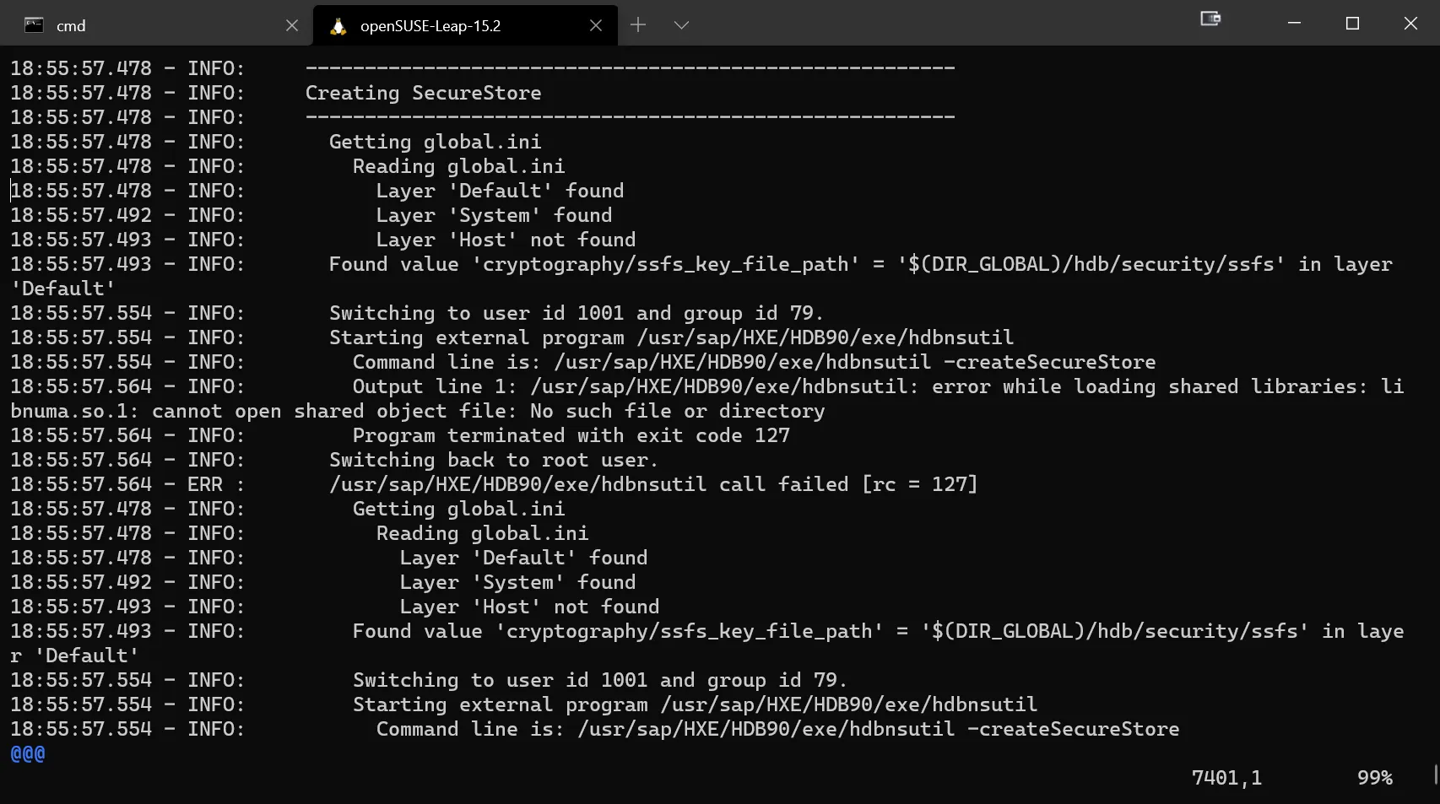This screenshot has width=1440, height=804.
Task: Click 'Switching back to root user.' text
Action: [493, 460]
